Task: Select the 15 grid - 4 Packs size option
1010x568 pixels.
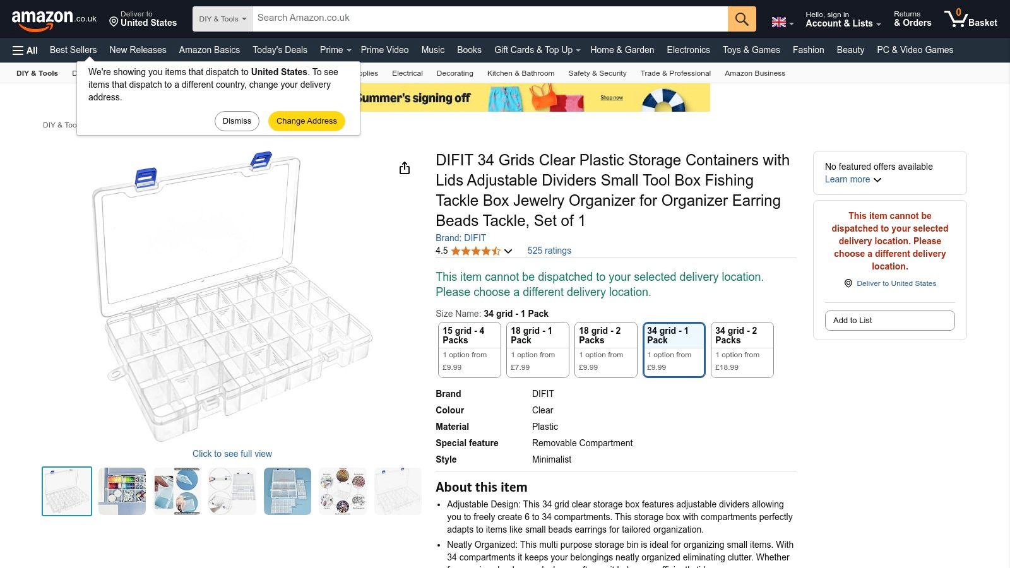Action: (469, 349)
